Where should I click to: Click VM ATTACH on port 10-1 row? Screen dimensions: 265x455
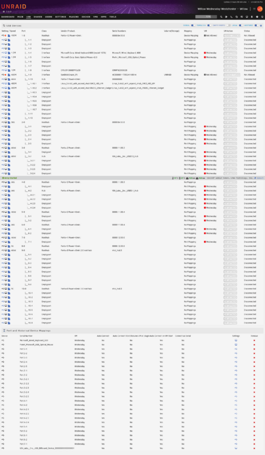[x=230, y=293]
